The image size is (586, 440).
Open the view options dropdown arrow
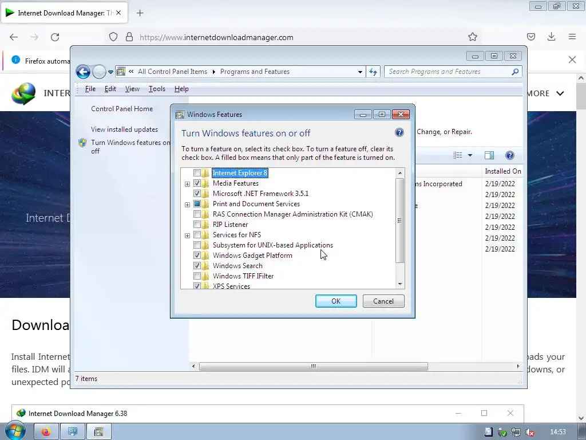coord(470,155)
